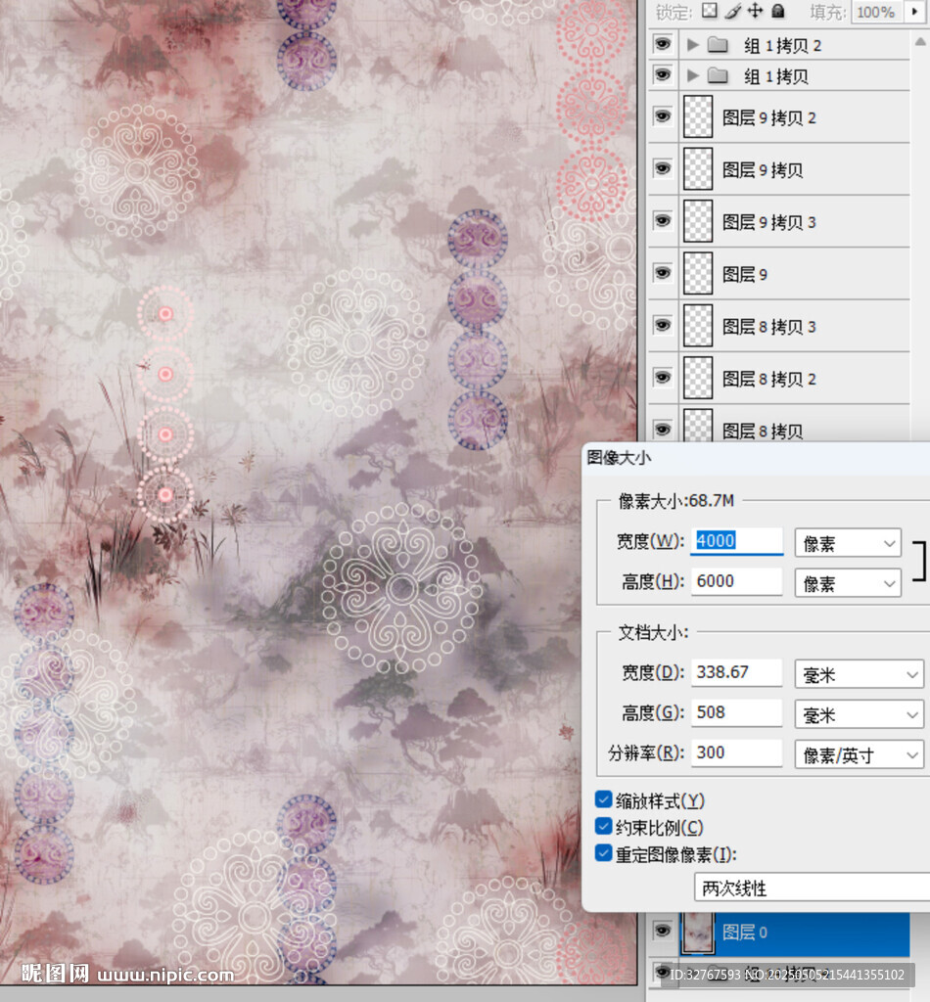Click the folder icon of 组 1 拷贝
This screenshot has height=1002, width=930.
tap(719, 76)
